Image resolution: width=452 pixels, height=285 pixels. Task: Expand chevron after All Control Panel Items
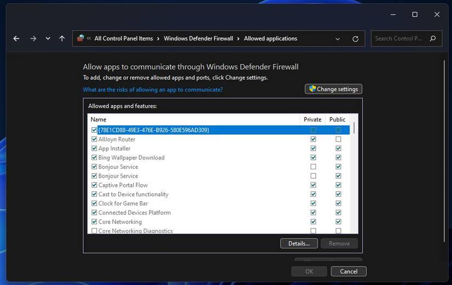point(158,39)
